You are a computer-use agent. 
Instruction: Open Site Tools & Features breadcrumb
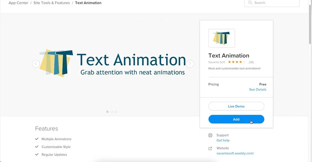[52, 3]
